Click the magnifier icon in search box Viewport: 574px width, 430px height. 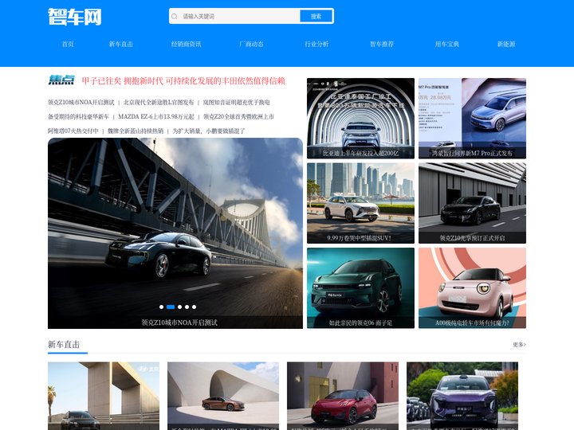(175, 17)
